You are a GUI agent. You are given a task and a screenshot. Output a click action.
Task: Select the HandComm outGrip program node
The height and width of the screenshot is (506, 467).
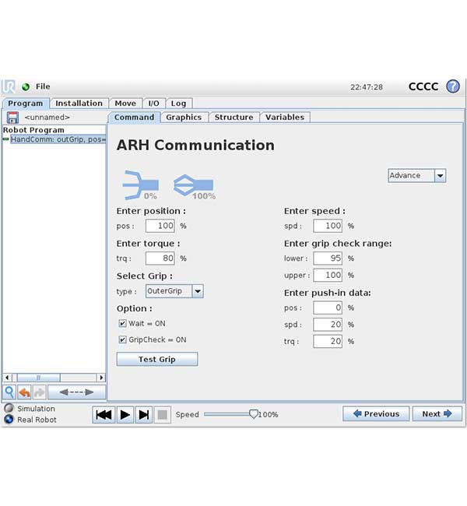(58, 139)
